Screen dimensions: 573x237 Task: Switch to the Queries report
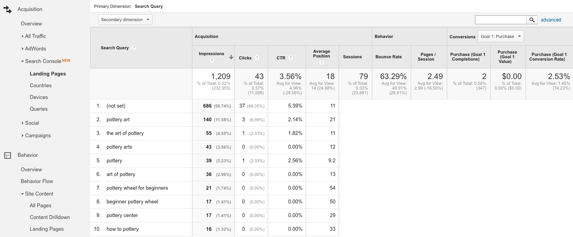[x=39, y=109]
